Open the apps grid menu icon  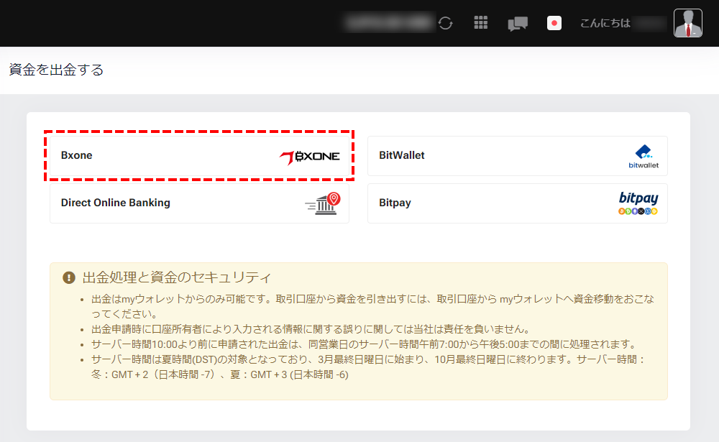[x=480, y=23]
